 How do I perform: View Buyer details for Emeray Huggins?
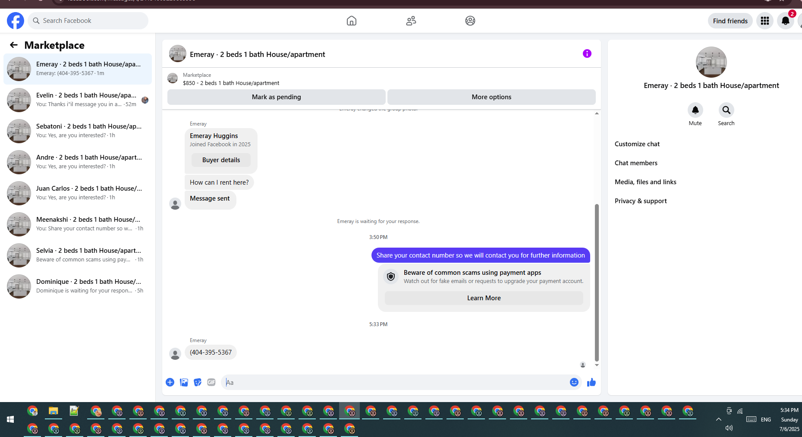[221, 160]
